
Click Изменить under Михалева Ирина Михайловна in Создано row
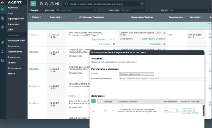click(104, 44)
